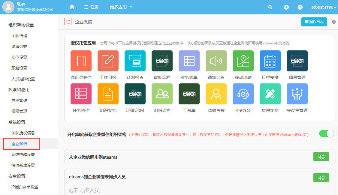This screenshot has height=195, width=338.
Task: Click the 工资单 app tile
Action: [x=189, y=94]
